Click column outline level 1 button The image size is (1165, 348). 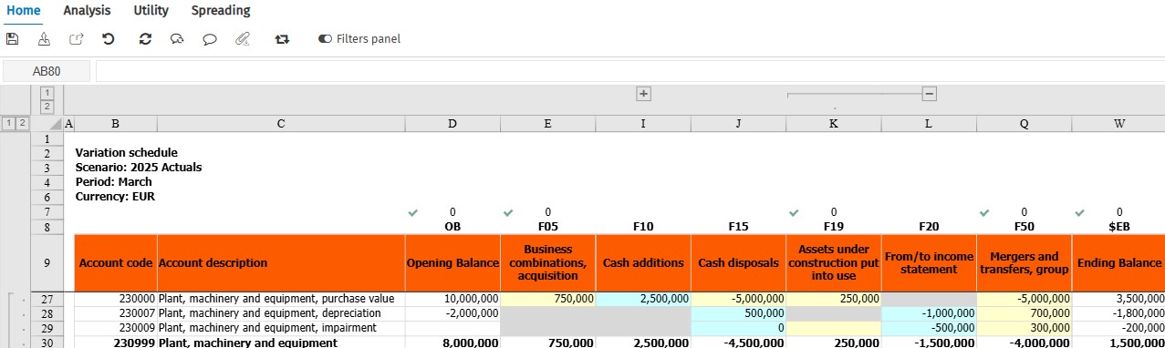[47, 93]
